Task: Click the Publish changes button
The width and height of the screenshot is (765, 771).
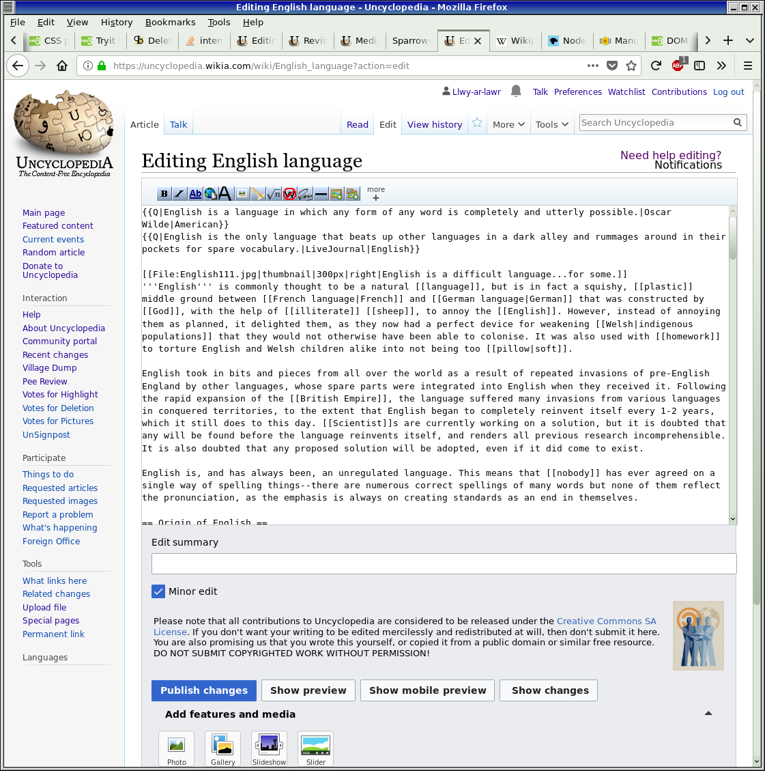Action: pos(204,690)
